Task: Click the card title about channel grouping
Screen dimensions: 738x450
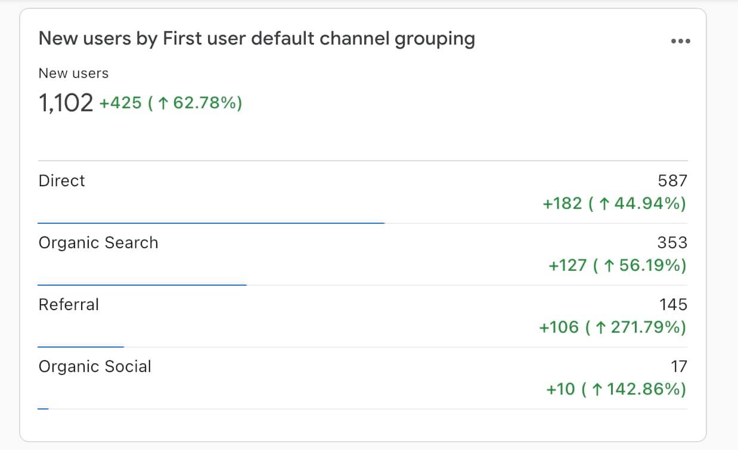Action: (256, 39)
